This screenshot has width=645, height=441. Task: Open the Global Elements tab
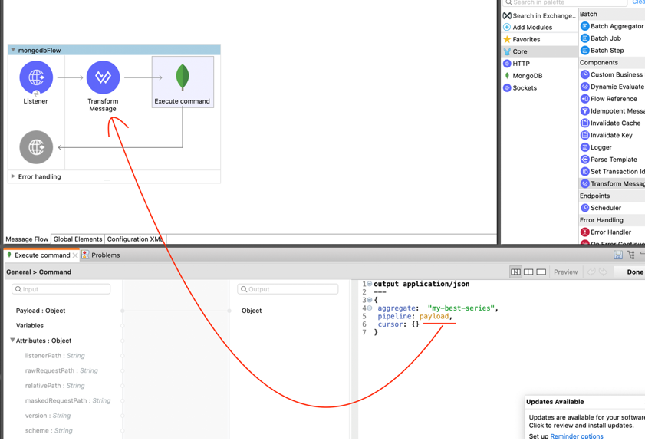pyautogui.click(x=77, y=239)
